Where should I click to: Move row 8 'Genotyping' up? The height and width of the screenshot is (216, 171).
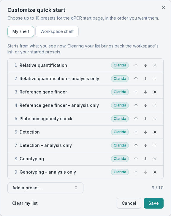[136, 159]
